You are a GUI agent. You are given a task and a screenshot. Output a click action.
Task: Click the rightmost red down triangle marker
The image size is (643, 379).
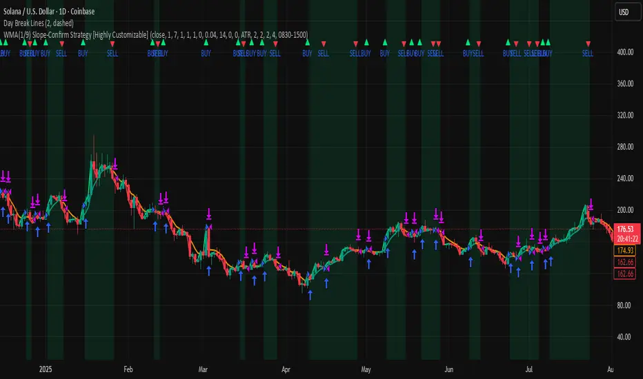pyautogui.click(x=588, y=43)
